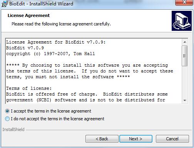
Task: Click the "License Agreement" heading
Action: click(x=28, y=15)
